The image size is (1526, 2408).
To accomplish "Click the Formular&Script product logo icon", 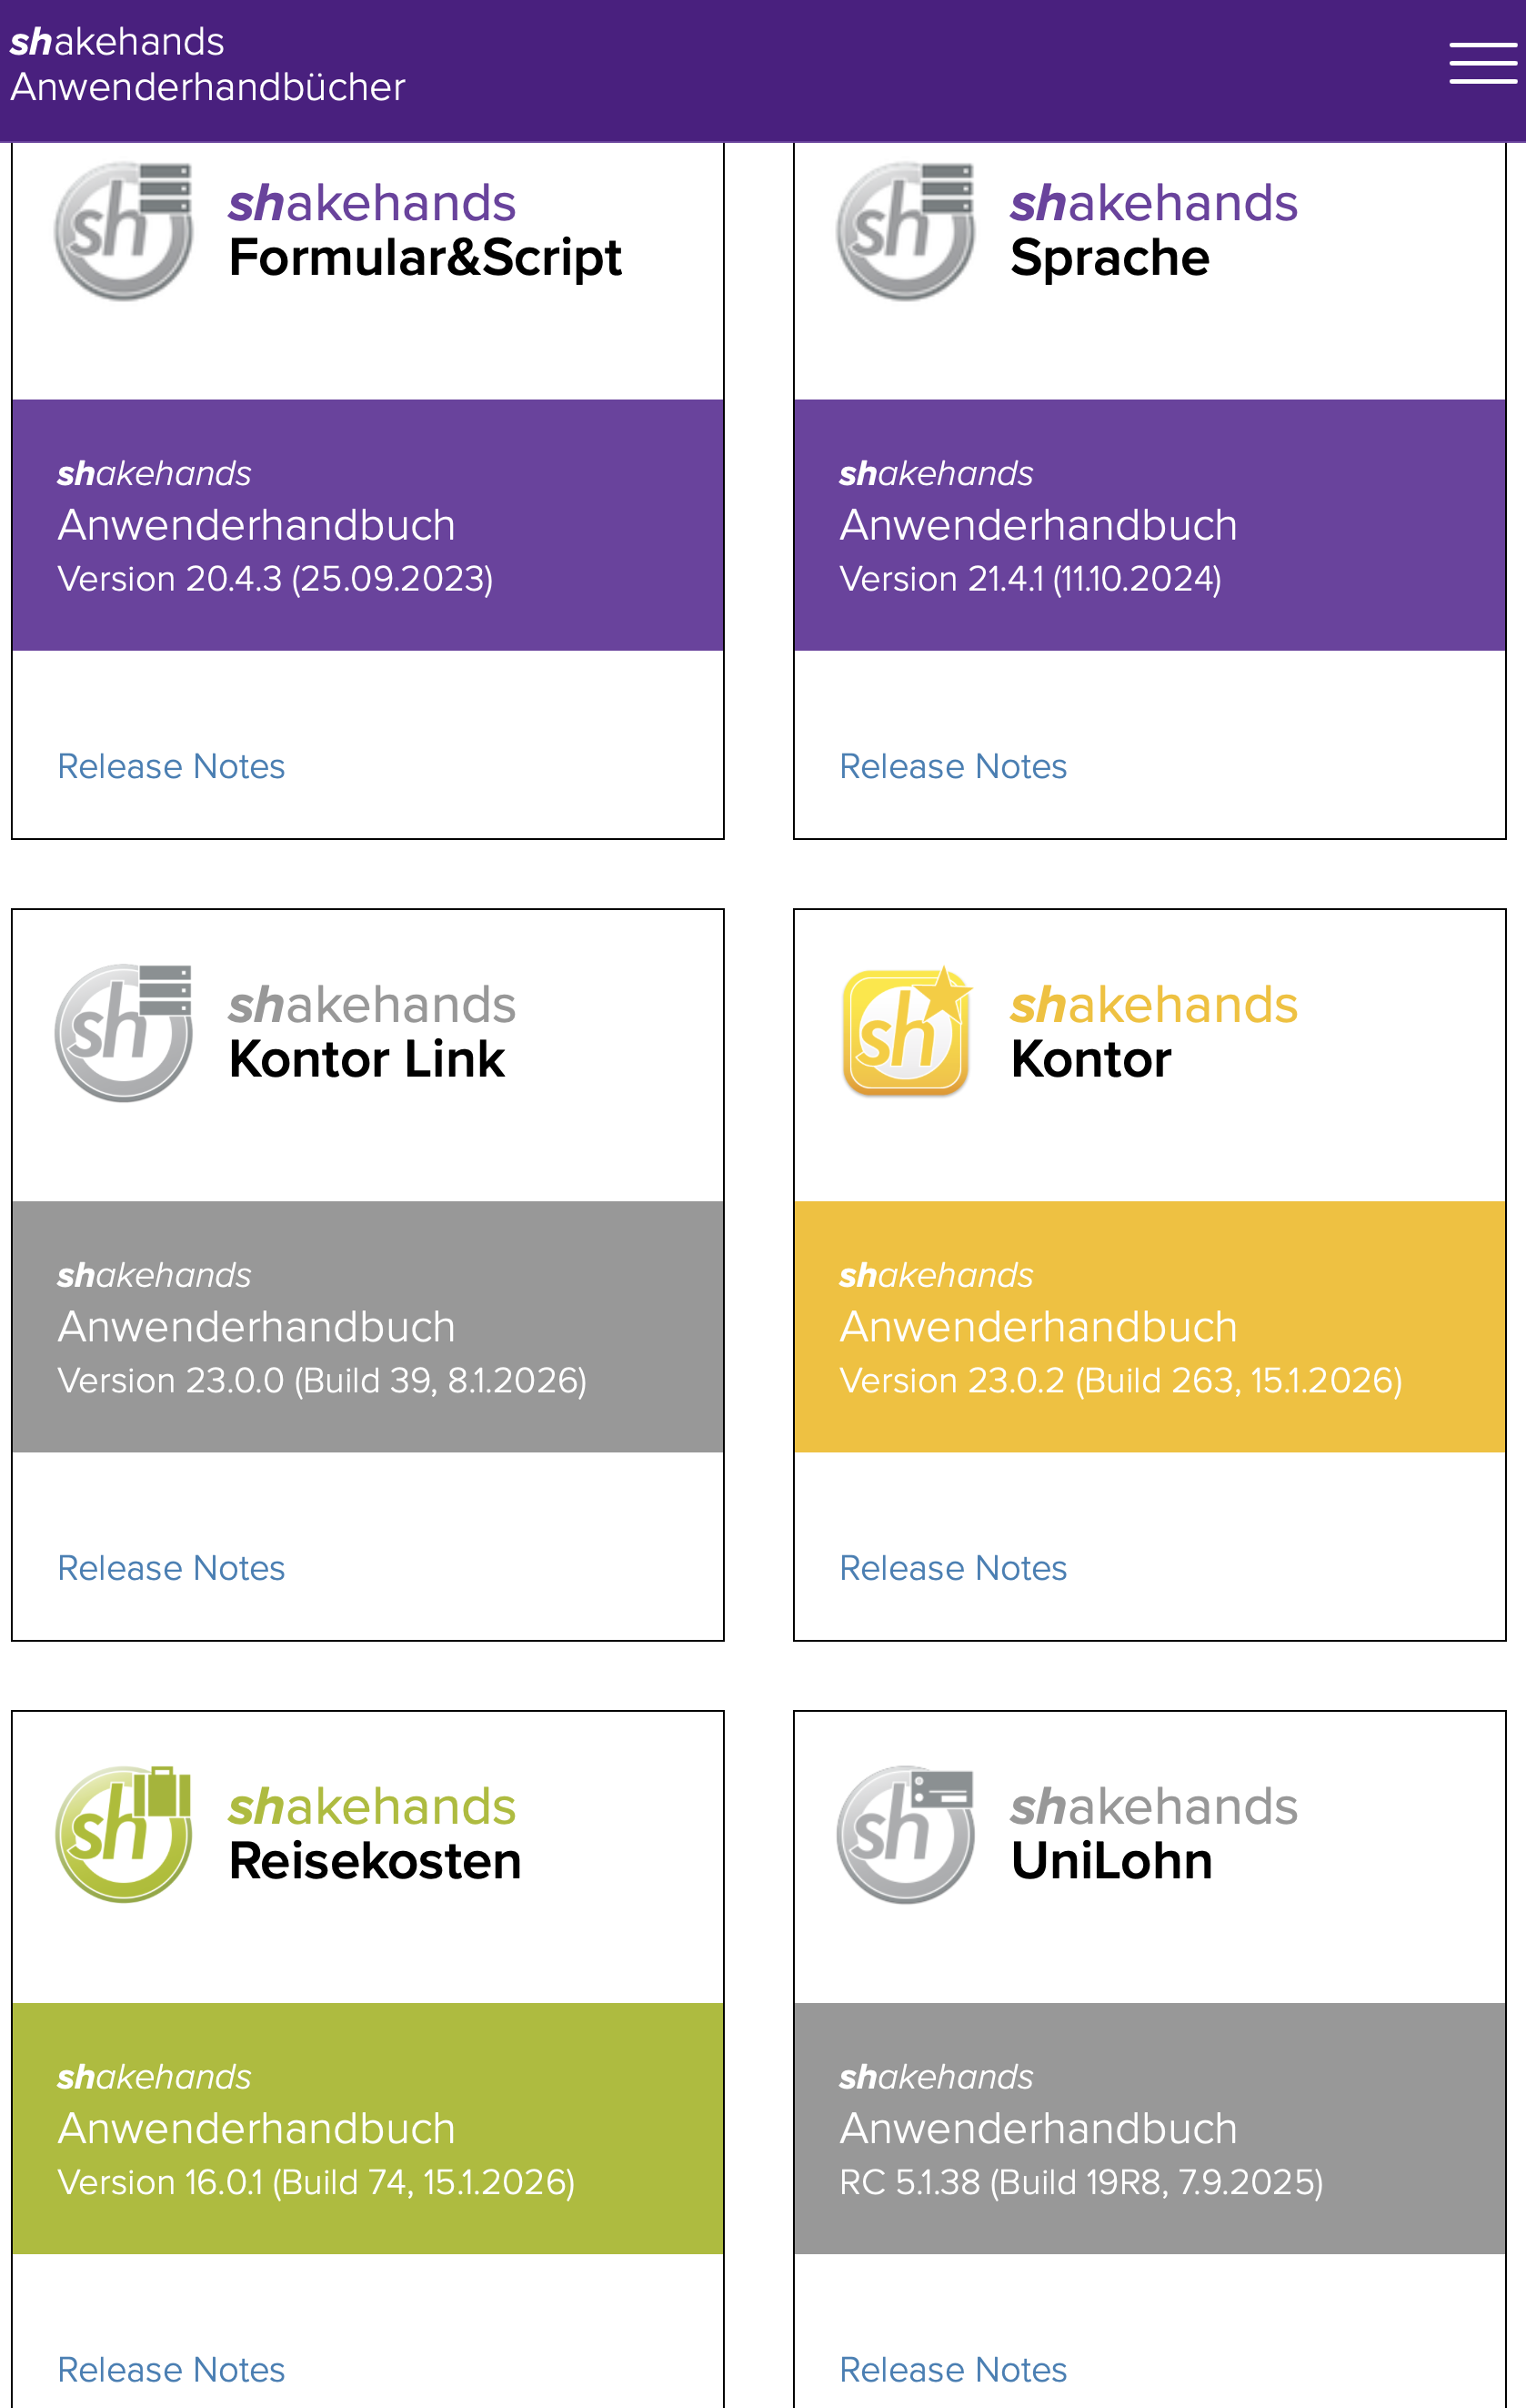I will (x=124, y=231).
